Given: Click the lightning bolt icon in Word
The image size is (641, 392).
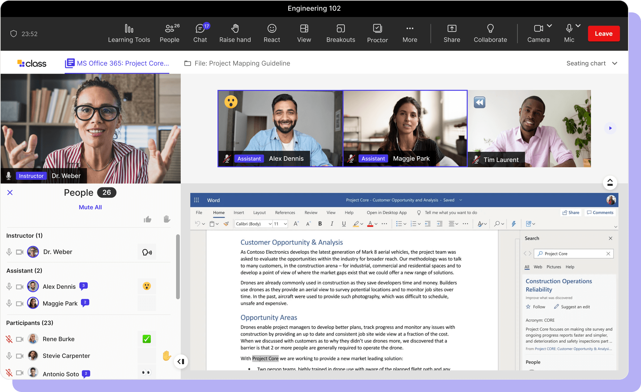Looking at the screenshot, I should (514, 224).
